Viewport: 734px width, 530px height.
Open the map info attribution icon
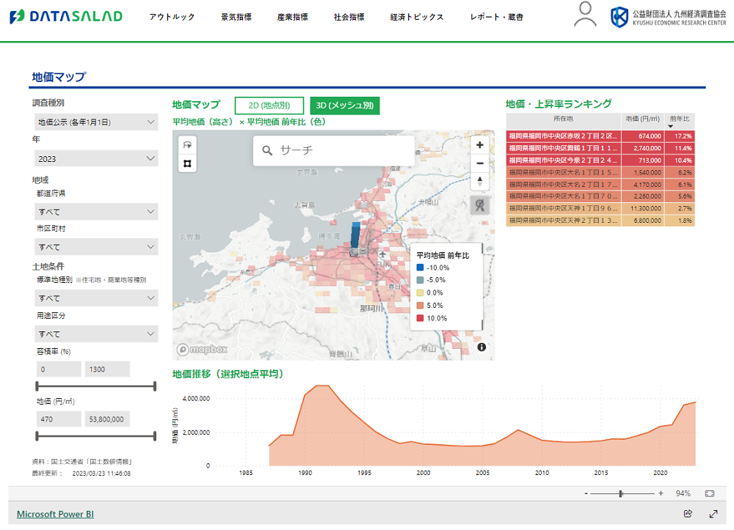coord(482,347)
